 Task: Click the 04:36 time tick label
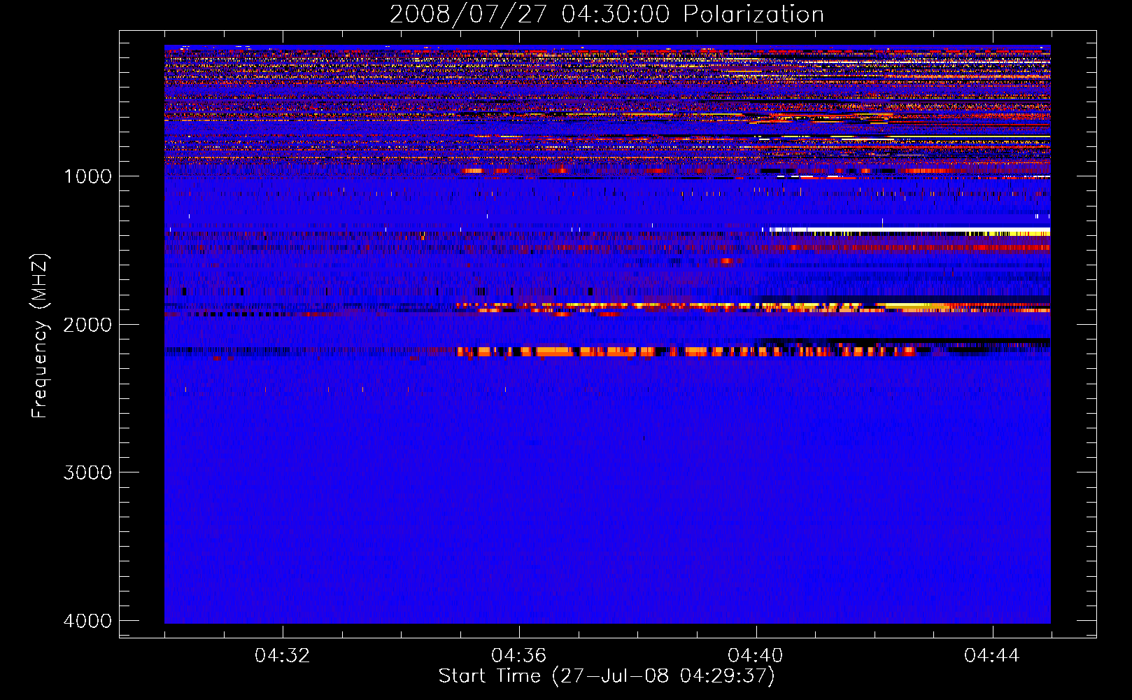[519, 655]
